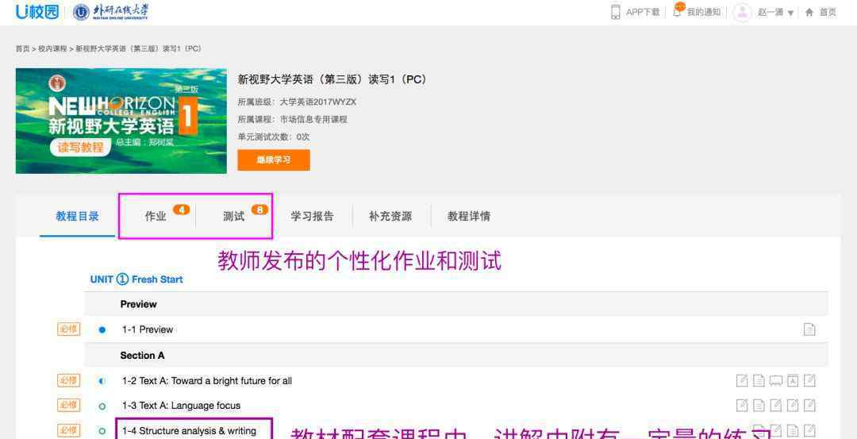
Task: Click the orange 继续学习 button
Action: tap(274, 160)
